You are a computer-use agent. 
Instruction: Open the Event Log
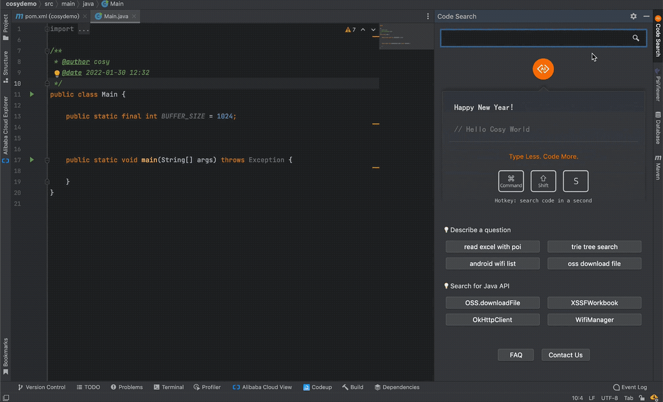[x=630, y=387]
